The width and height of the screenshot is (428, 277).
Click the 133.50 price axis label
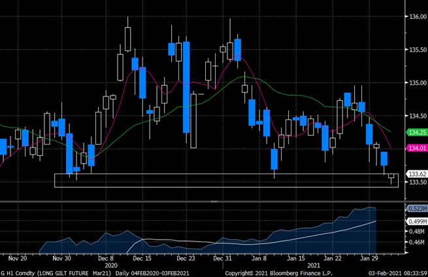418,182
